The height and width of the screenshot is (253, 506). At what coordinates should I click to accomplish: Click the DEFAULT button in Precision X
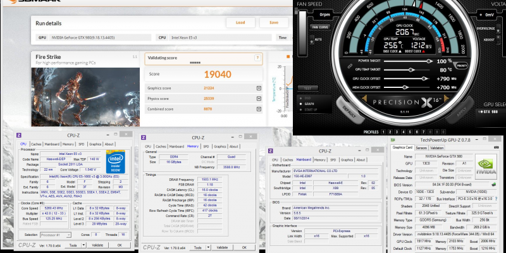pyautogui.click(x=349, y=111)
